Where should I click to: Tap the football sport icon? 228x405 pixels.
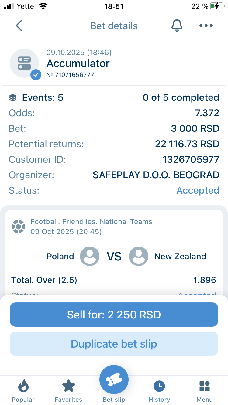[18, 226]
